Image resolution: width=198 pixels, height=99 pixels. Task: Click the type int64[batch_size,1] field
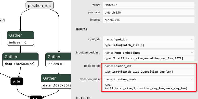(149, 45)
